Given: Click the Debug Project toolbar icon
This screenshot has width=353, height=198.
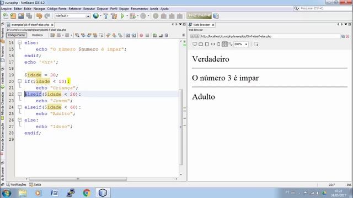Looking at the screenshot, I should click(x=132, y=16).
